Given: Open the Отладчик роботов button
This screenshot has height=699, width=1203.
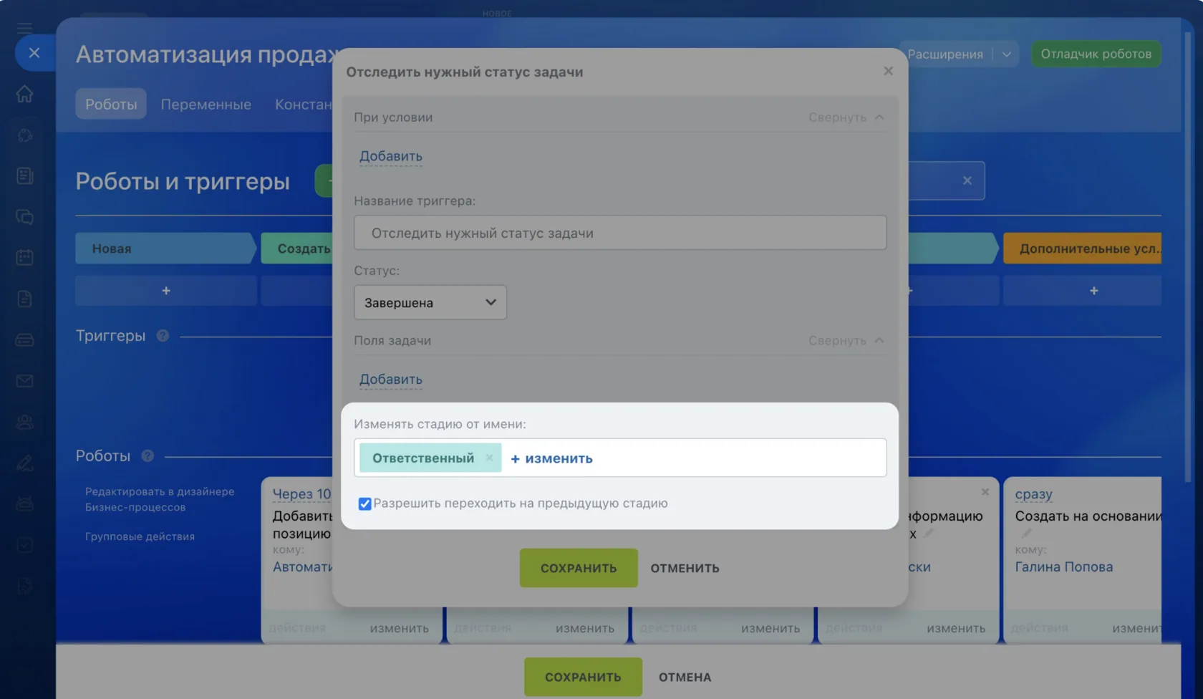Looking at the screenshot, I should (1096, 54).
